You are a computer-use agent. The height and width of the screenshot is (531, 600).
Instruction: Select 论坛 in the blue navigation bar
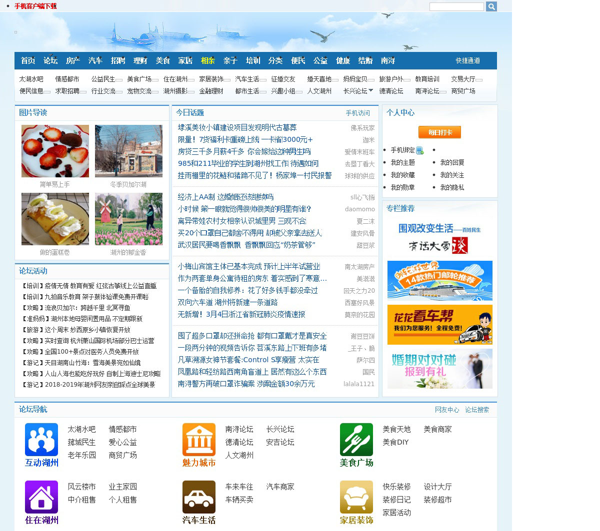click(x=50, y=60)
